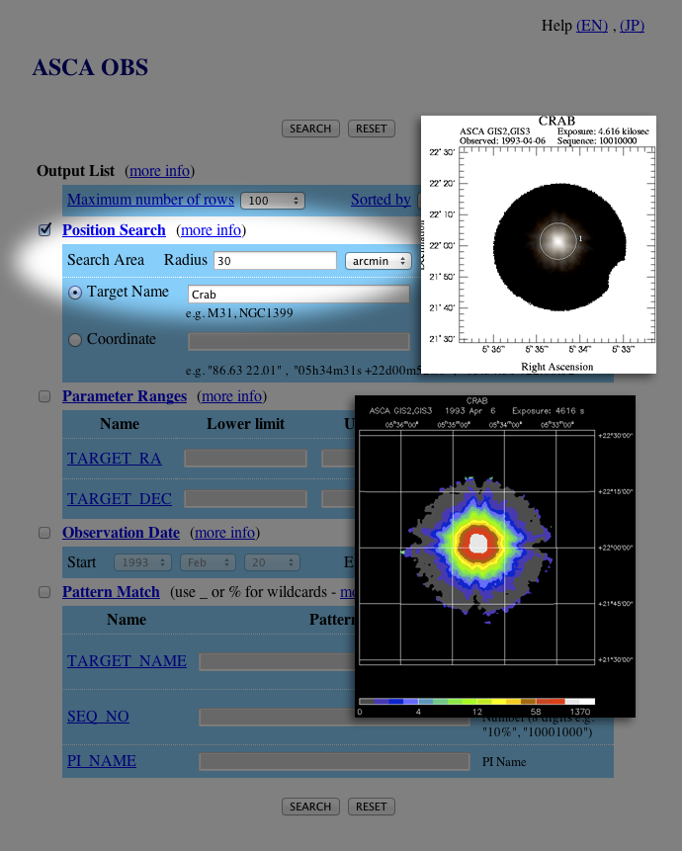Screen dimensions: 682x851
Task: Open Output List more info link
Action: [159, 171]
